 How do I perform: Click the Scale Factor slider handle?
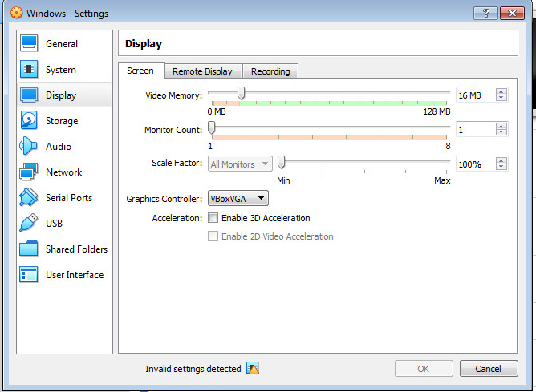(x=282, y=162)
